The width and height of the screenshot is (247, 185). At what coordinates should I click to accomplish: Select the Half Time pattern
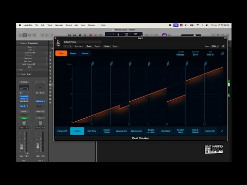92,131
